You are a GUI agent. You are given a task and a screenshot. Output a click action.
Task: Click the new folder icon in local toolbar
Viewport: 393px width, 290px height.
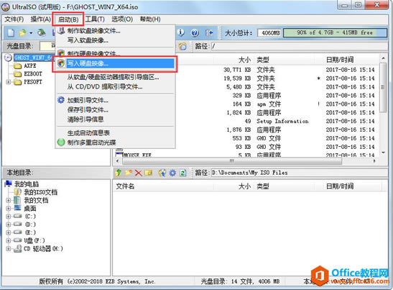(129, 173)
